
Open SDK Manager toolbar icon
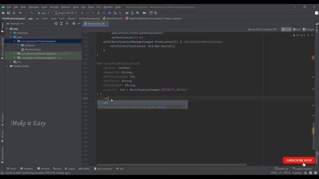[138, 13]
